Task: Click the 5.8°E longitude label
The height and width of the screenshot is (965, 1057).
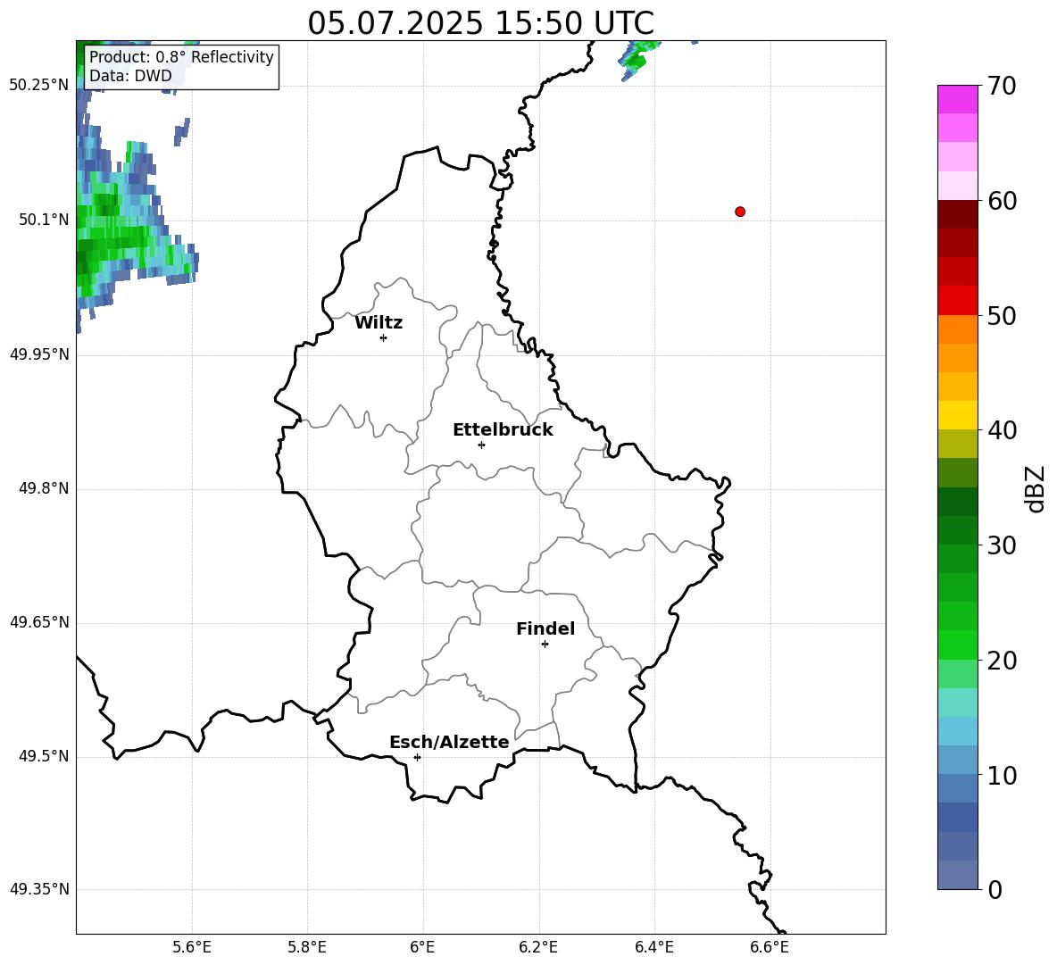Action: click(307, 947)
